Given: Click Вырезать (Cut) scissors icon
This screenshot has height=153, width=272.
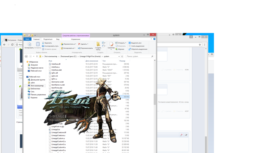Looking at the screenshot, I should (x=47, y=43).
